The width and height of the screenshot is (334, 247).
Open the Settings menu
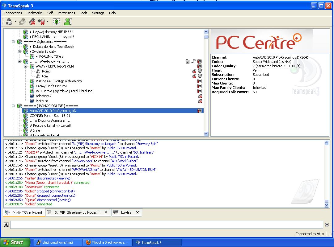[x=98, y=13]
